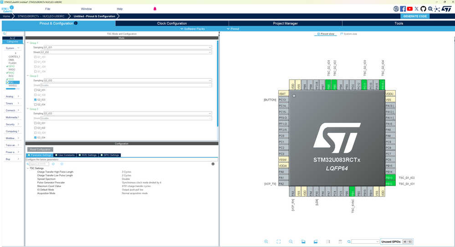The height and width of the screenshot is (247, 455).
Task: Click the Reset Configuration button
Action: [41, 150]
